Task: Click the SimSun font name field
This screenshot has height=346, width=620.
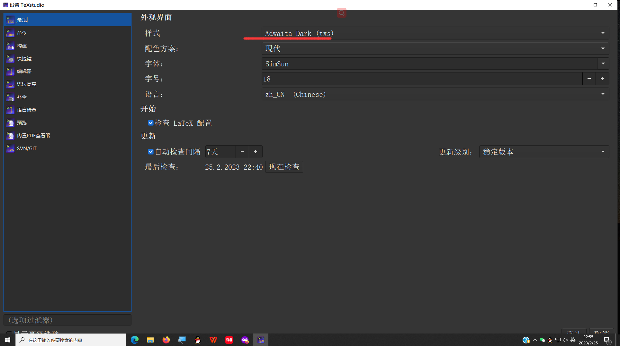Action: pyautogui.click(x=429, y=63)
